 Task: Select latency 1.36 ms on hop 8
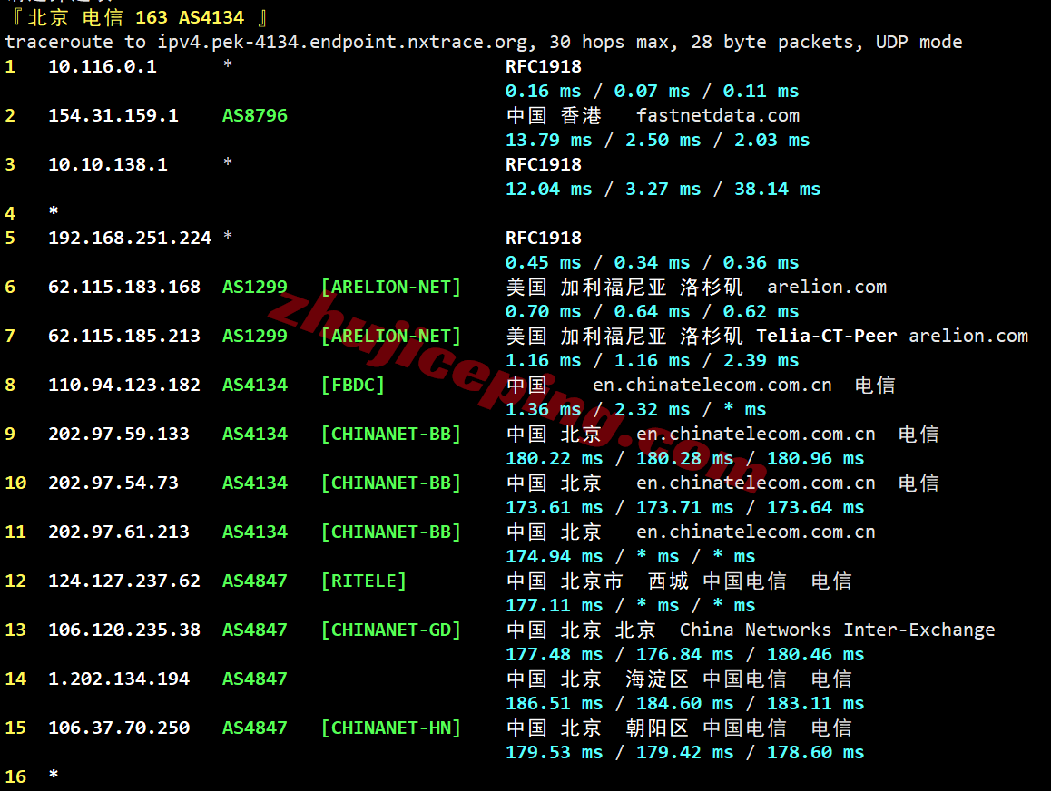click(x=544, y=410)
